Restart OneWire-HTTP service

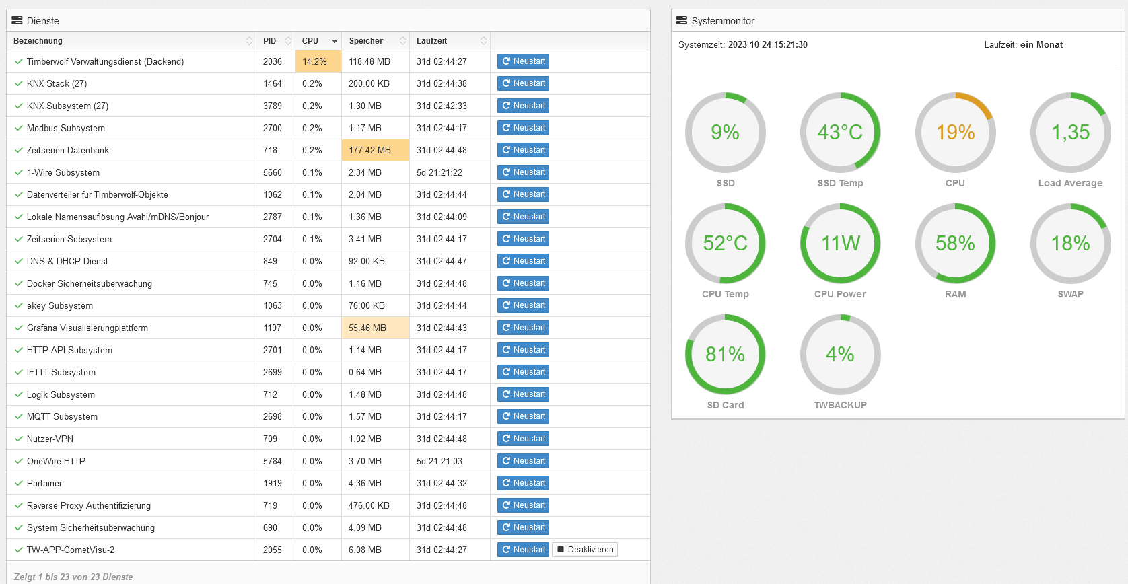tap(523, 461)
